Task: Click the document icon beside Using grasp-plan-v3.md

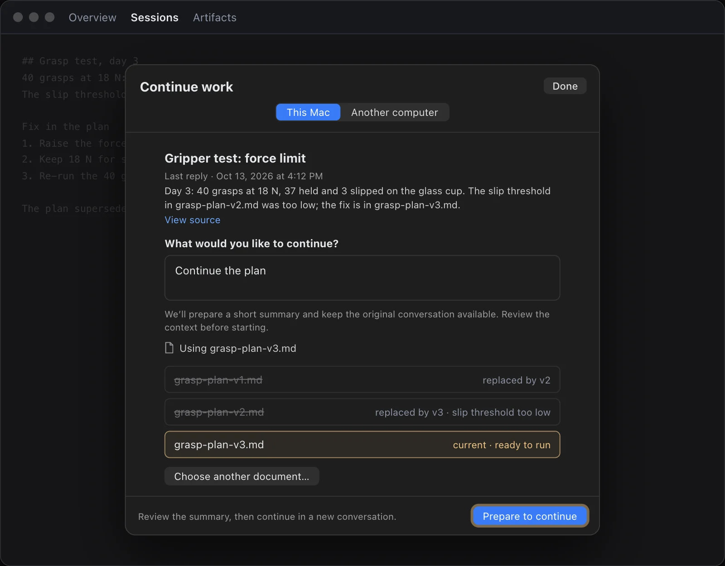Action: (169, 348)
